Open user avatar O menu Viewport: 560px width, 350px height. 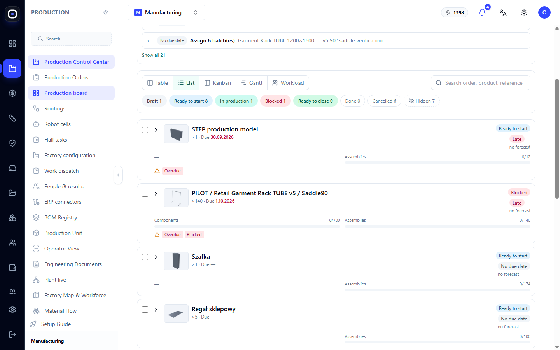coord(544,12)
